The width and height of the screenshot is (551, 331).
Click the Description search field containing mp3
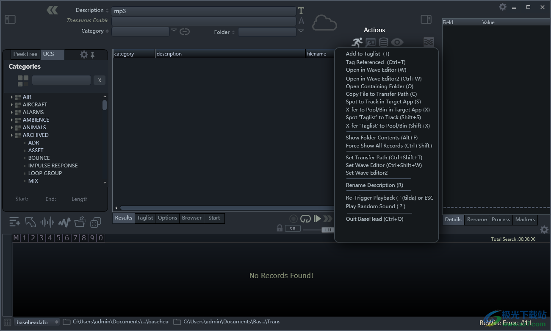pyautogui.click(x=203, y=11)
